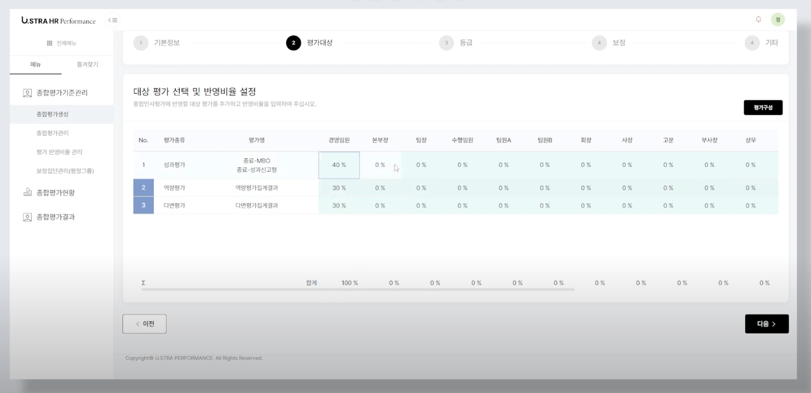Screen dimensions: 811x393
Task: Click the 종합평가결과 menu icon
Action: [x=28, y=217]
